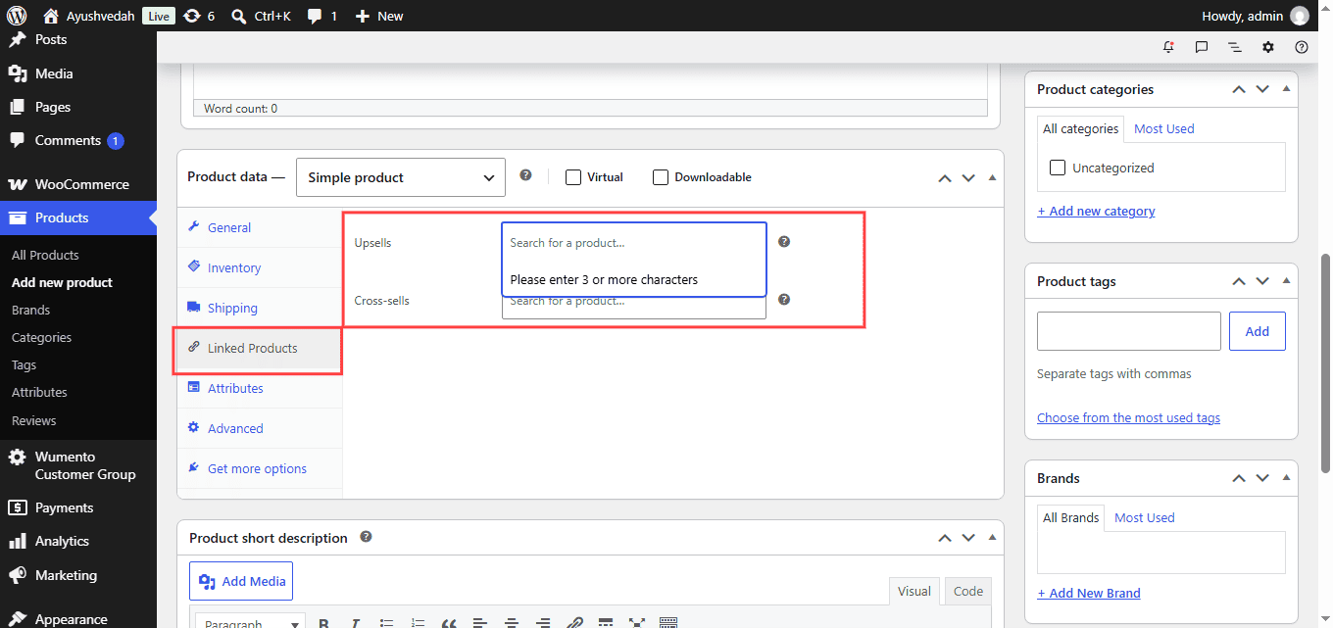This screenshot has height=628, width=1333.
Task: Open Marketing in the sidebar
Action: [78, 575]
